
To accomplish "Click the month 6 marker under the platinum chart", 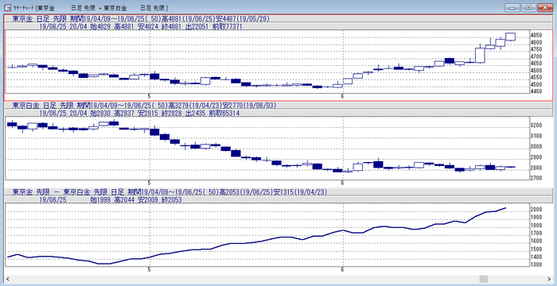I will click(343, 183).
